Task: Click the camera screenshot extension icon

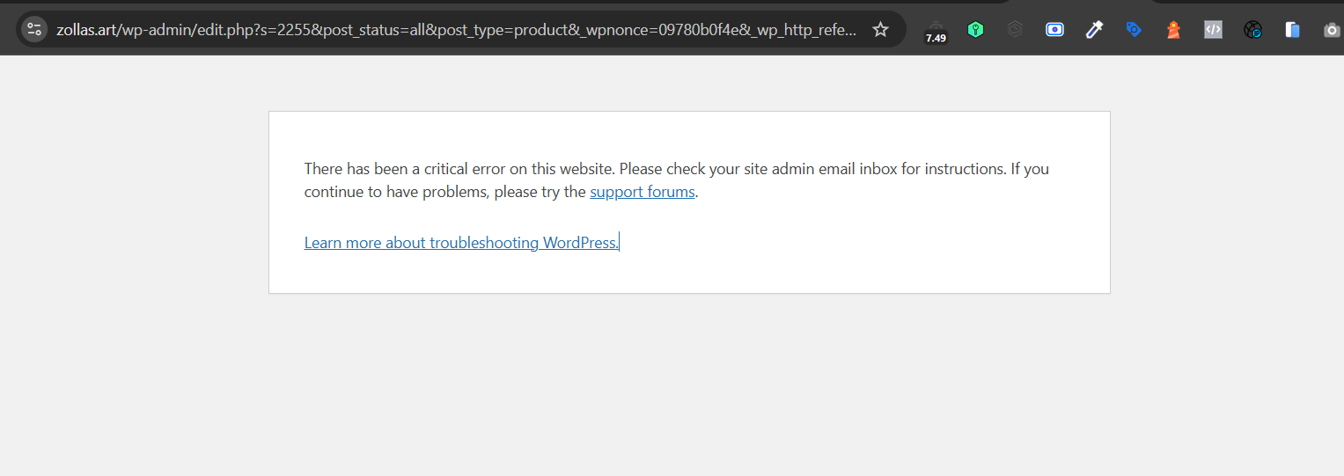Action: 1332,30
